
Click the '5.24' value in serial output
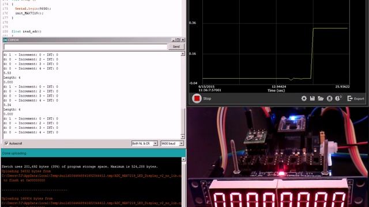(7, 105)
